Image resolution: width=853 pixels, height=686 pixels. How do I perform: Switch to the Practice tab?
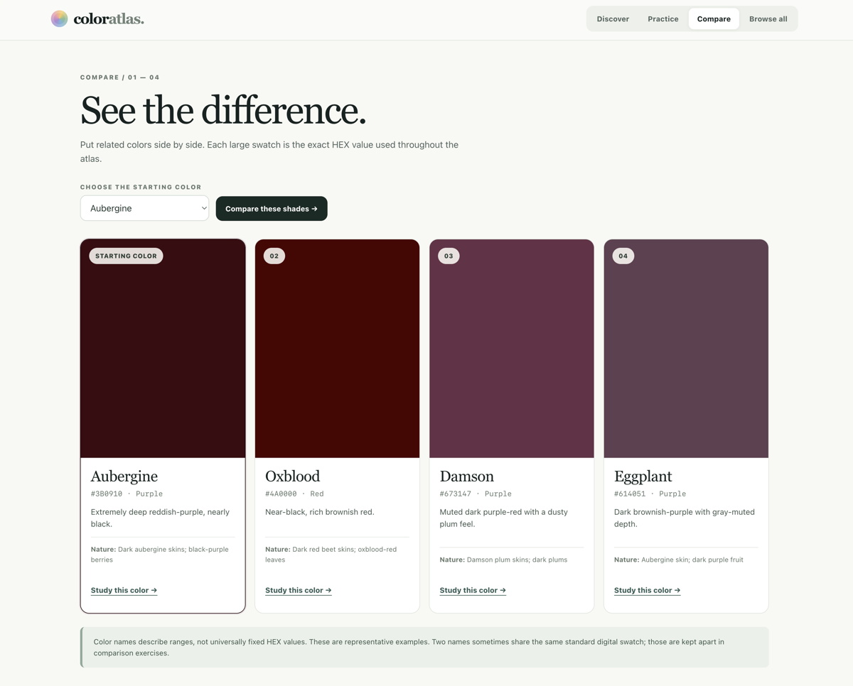pos(663,19)
